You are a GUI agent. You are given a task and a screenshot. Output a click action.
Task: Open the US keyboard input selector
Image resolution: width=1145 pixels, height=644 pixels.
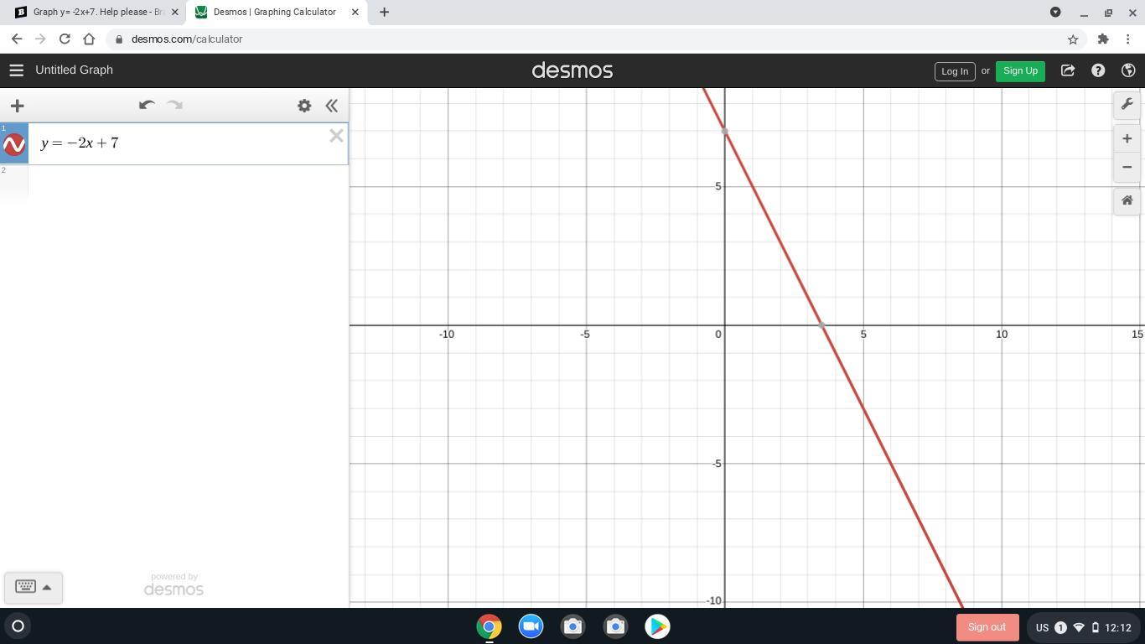(x=1042, y=627)
